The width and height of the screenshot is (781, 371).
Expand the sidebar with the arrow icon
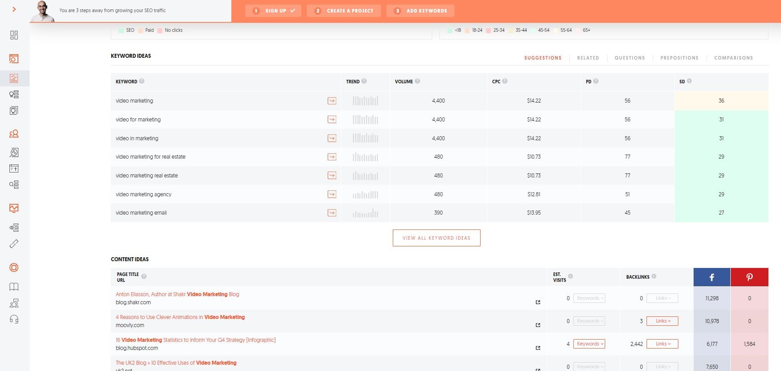coord(14,9)
